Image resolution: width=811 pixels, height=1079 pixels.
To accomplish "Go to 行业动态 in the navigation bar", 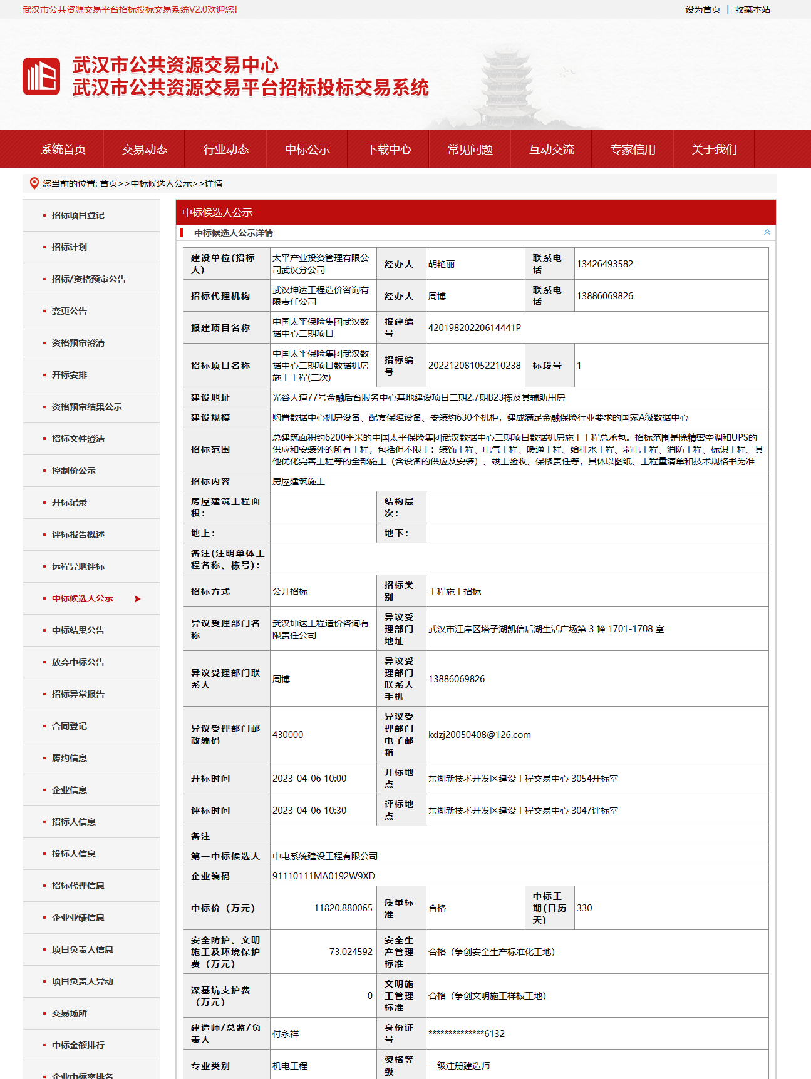I will (x=226, y=149).
